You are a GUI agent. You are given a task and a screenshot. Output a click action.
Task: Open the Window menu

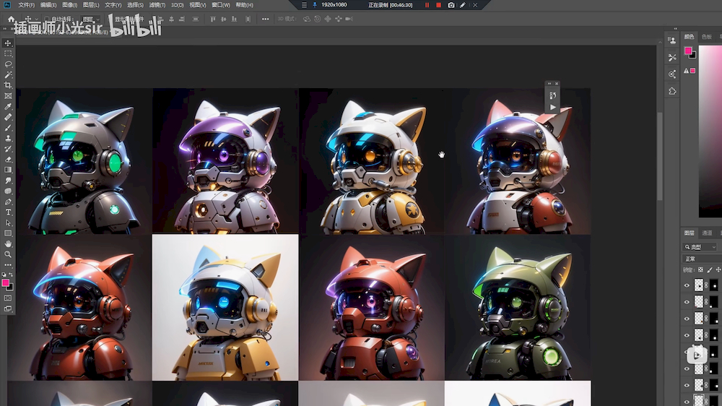pyautogui.click(x=220, y=5)
